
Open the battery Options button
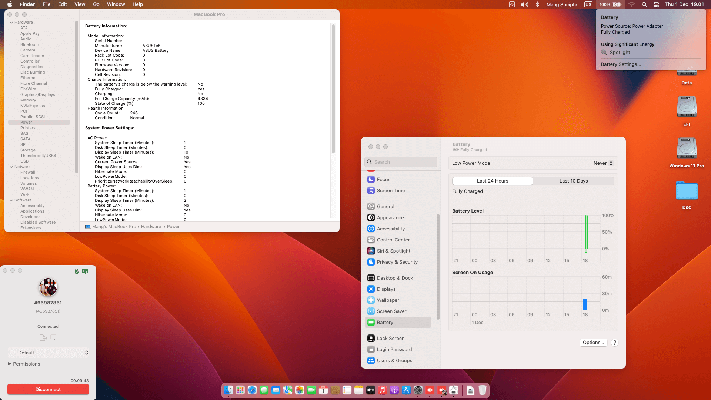click(593, 343)
